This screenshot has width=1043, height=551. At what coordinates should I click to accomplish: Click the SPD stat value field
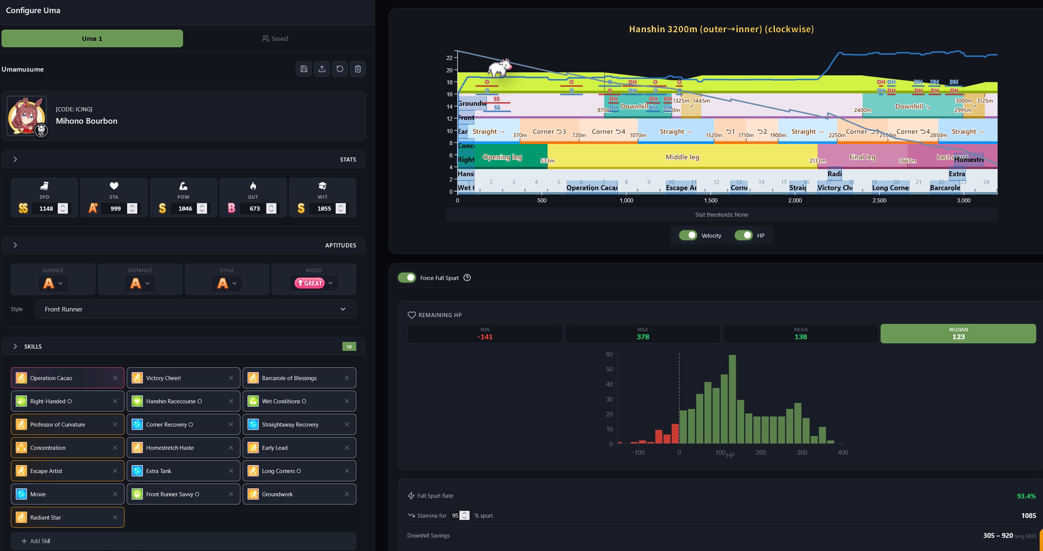point(46,208)
